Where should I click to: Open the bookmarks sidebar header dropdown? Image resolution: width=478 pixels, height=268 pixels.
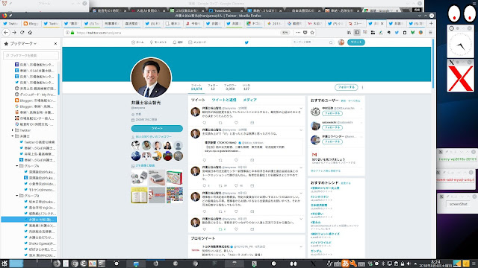coord(23,43)
